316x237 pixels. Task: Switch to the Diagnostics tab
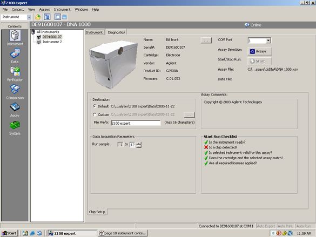(116, 32)
